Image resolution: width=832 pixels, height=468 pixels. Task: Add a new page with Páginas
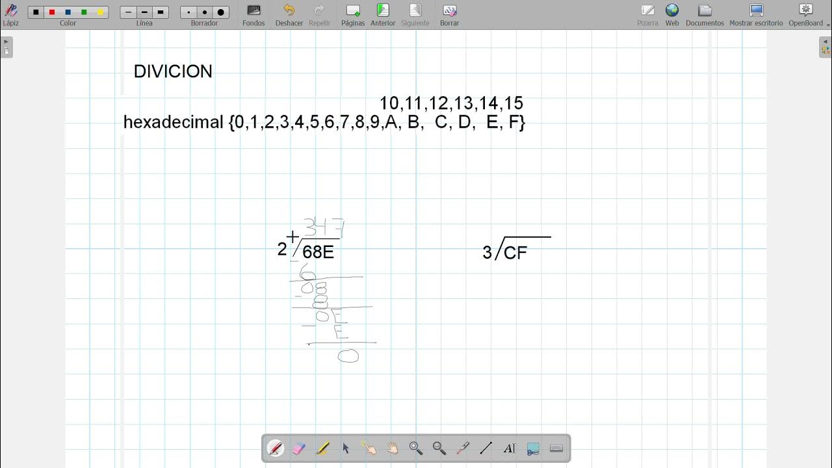coord(353,14)
